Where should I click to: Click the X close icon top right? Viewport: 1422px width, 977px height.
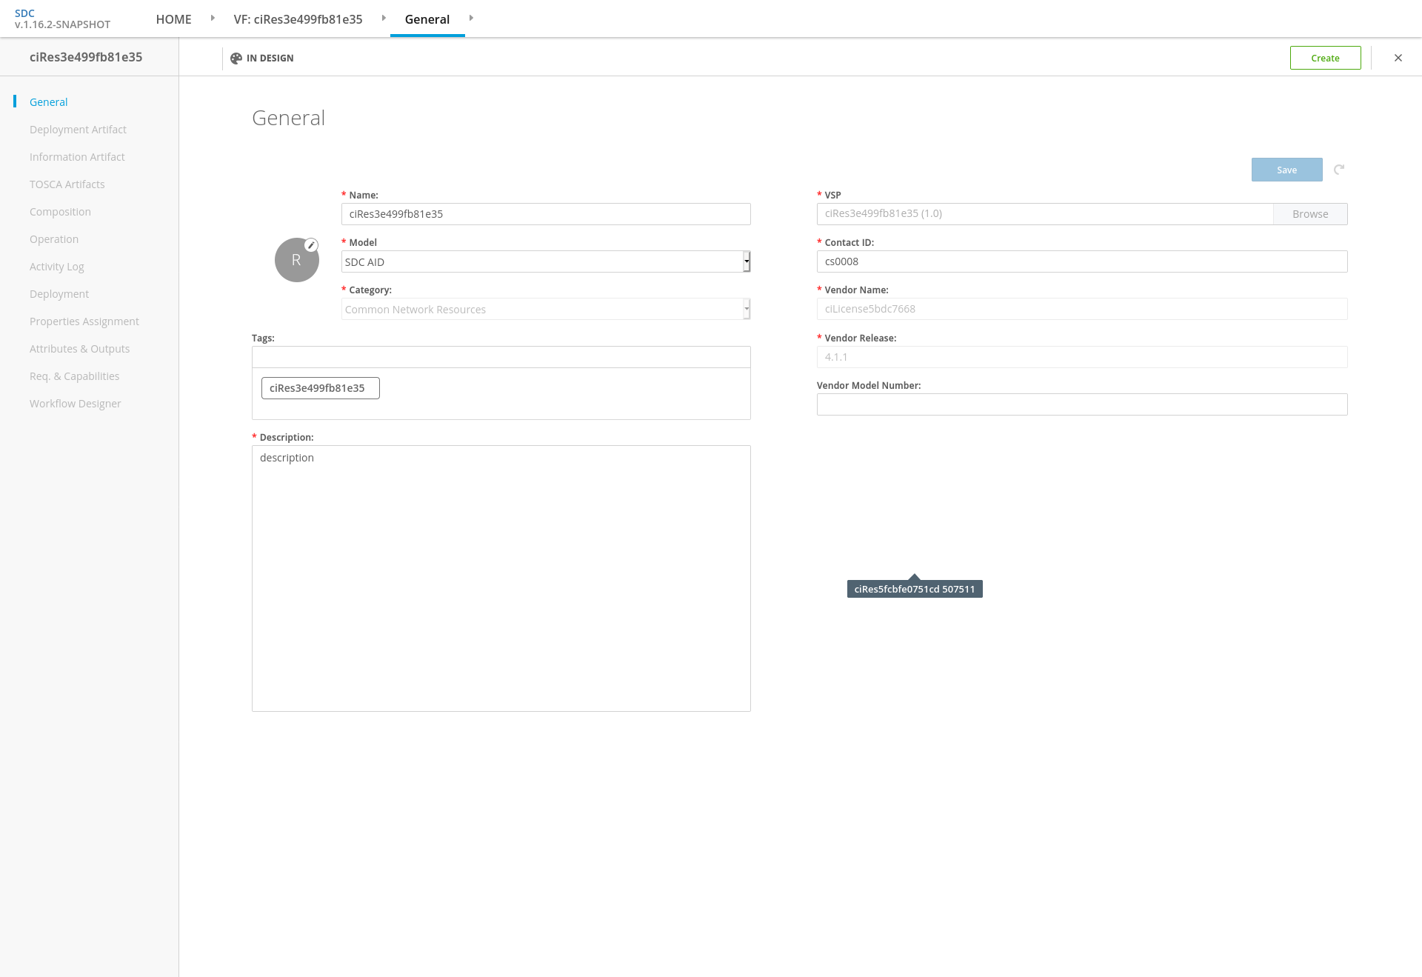(1398, 58)
